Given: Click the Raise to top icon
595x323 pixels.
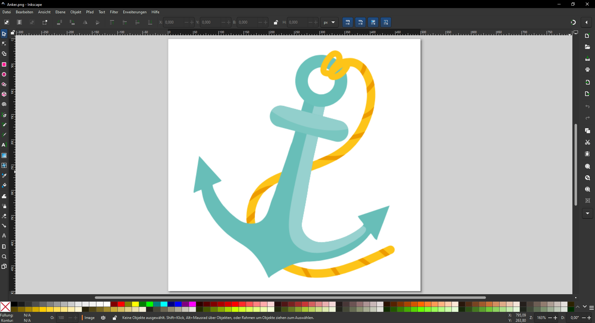Looking at the screenshot, I should (x=112, y=22).
